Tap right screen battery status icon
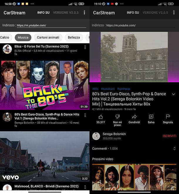Viewport: 179px width, 194px height. click(171, 4)
